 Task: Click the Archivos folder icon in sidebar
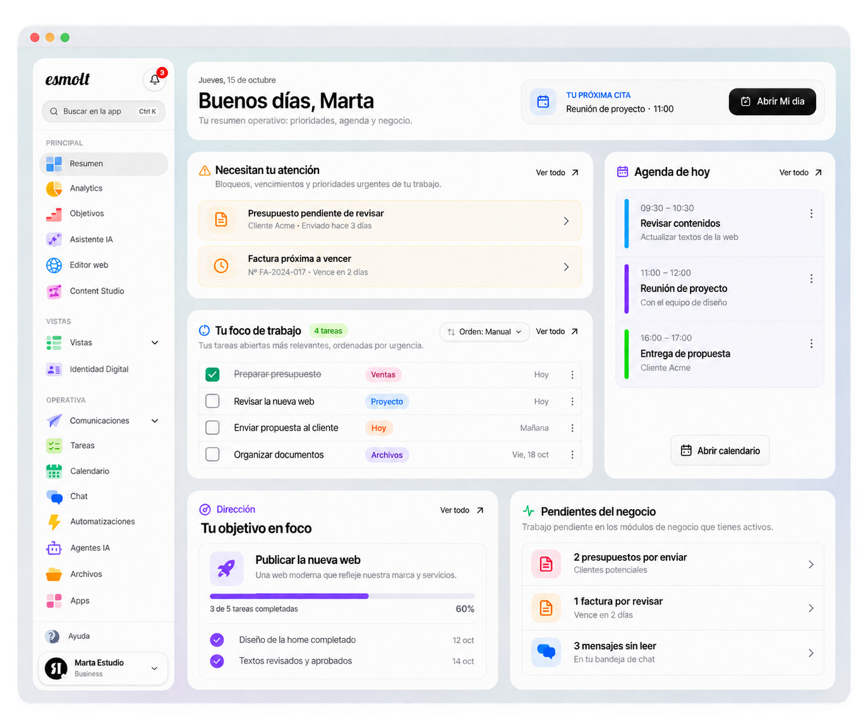tap(54, 574)
